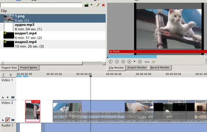
Task: Select the видео1.mp4 clip row
Action: 53,35
